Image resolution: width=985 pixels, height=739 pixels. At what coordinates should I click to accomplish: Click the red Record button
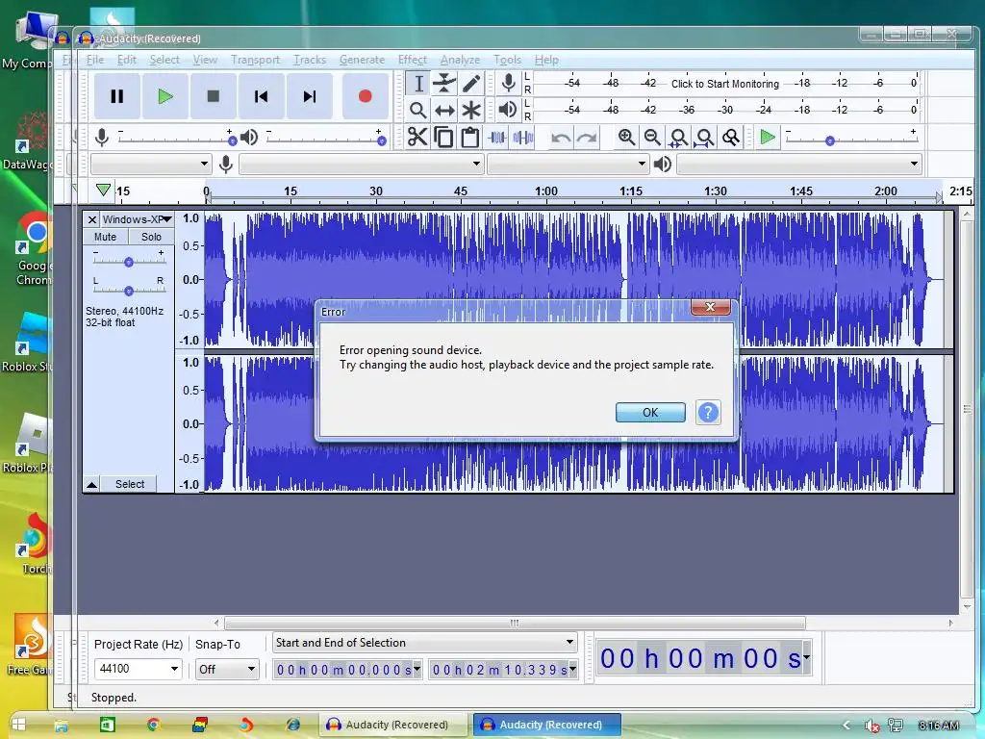tap(365, 96)
